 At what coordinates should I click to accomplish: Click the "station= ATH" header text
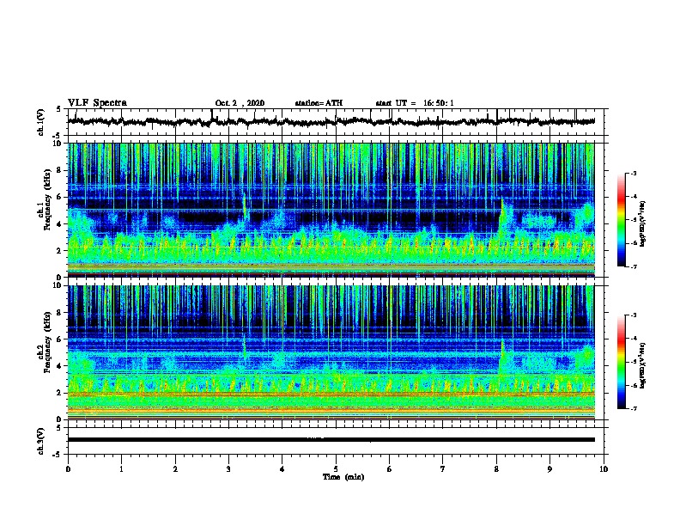coord(319,103)
